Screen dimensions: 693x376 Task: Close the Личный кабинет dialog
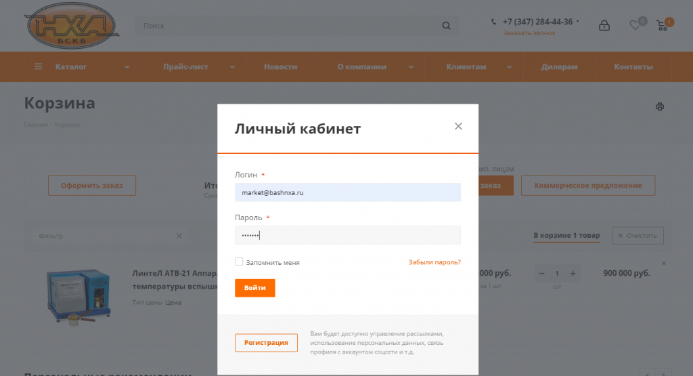pos(458,126)
